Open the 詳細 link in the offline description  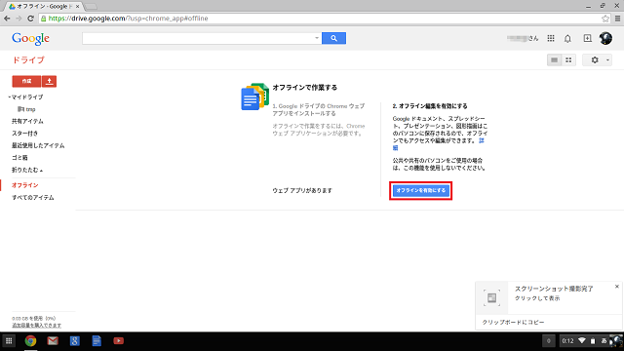click(481, 140)
